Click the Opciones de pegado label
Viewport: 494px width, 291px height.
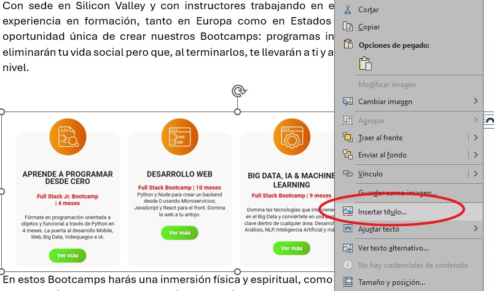pyautogui.click(x=394, y=45)
